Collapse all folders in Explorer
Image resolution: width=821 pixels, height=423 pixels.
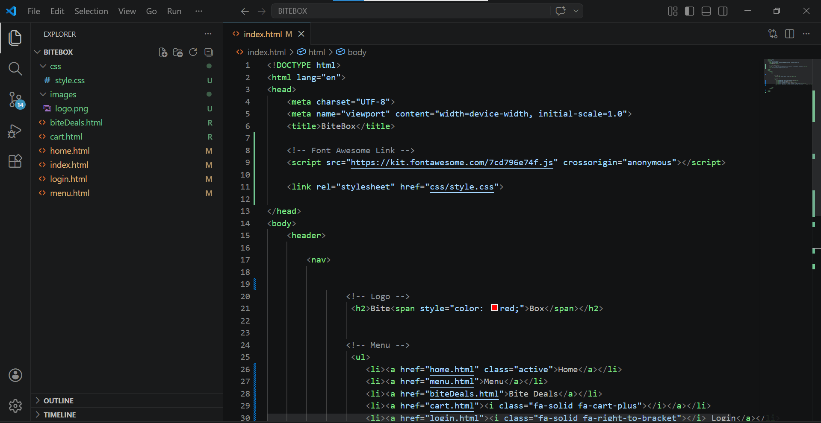pyautogui.click(x=209, y=52)
